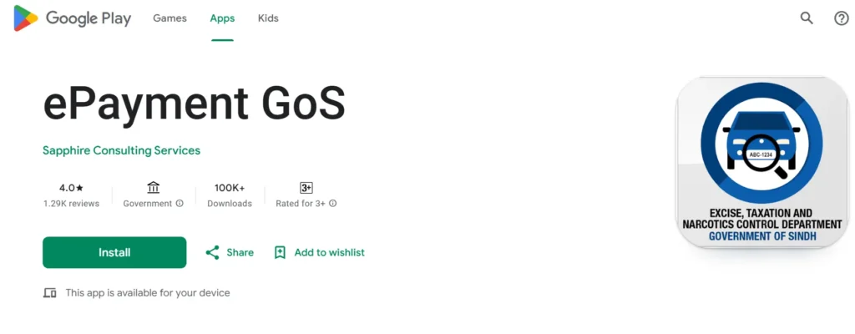
Task: Click the Google Play logo
Action: (73, 18)
